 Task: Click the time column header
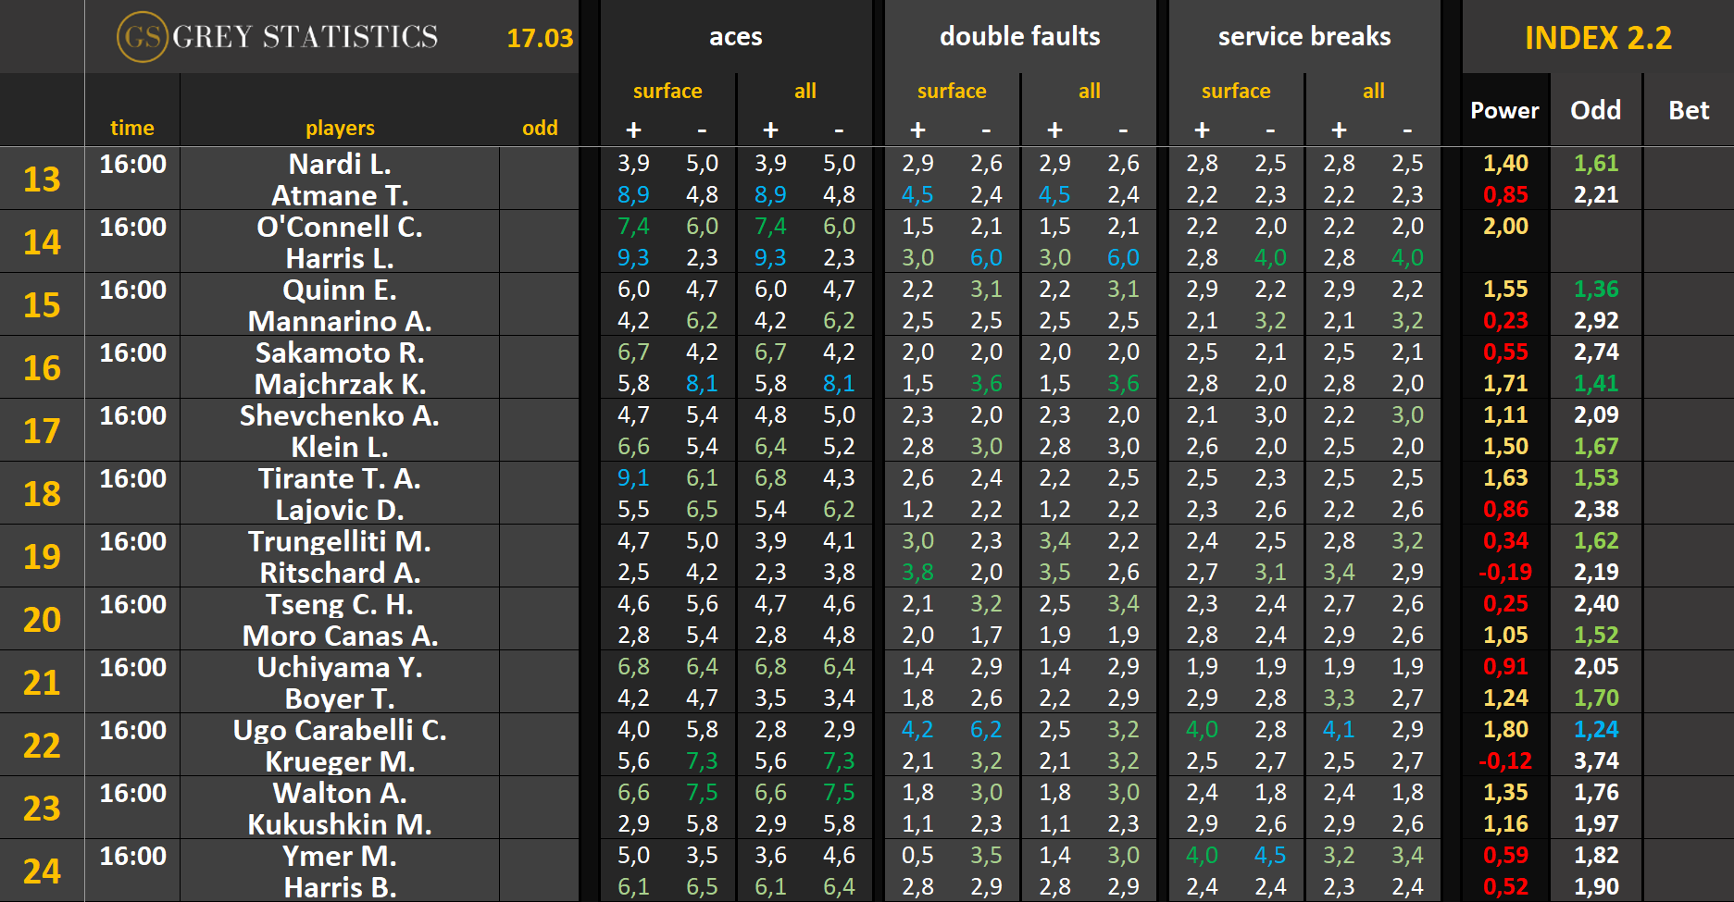point(132,128)
